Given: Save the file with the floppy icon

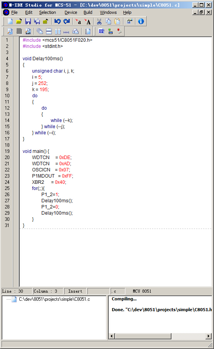Looking at the screenshot, I should tap(28, 21).
